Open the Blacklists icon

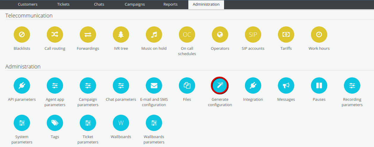pyautogui.click(x=22, y=35)
